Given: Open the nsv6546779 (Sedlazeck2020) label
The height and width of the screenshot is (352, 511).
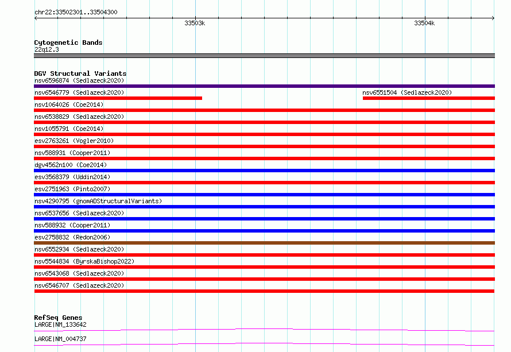Looking at the screenshot, I should [79, 92].
